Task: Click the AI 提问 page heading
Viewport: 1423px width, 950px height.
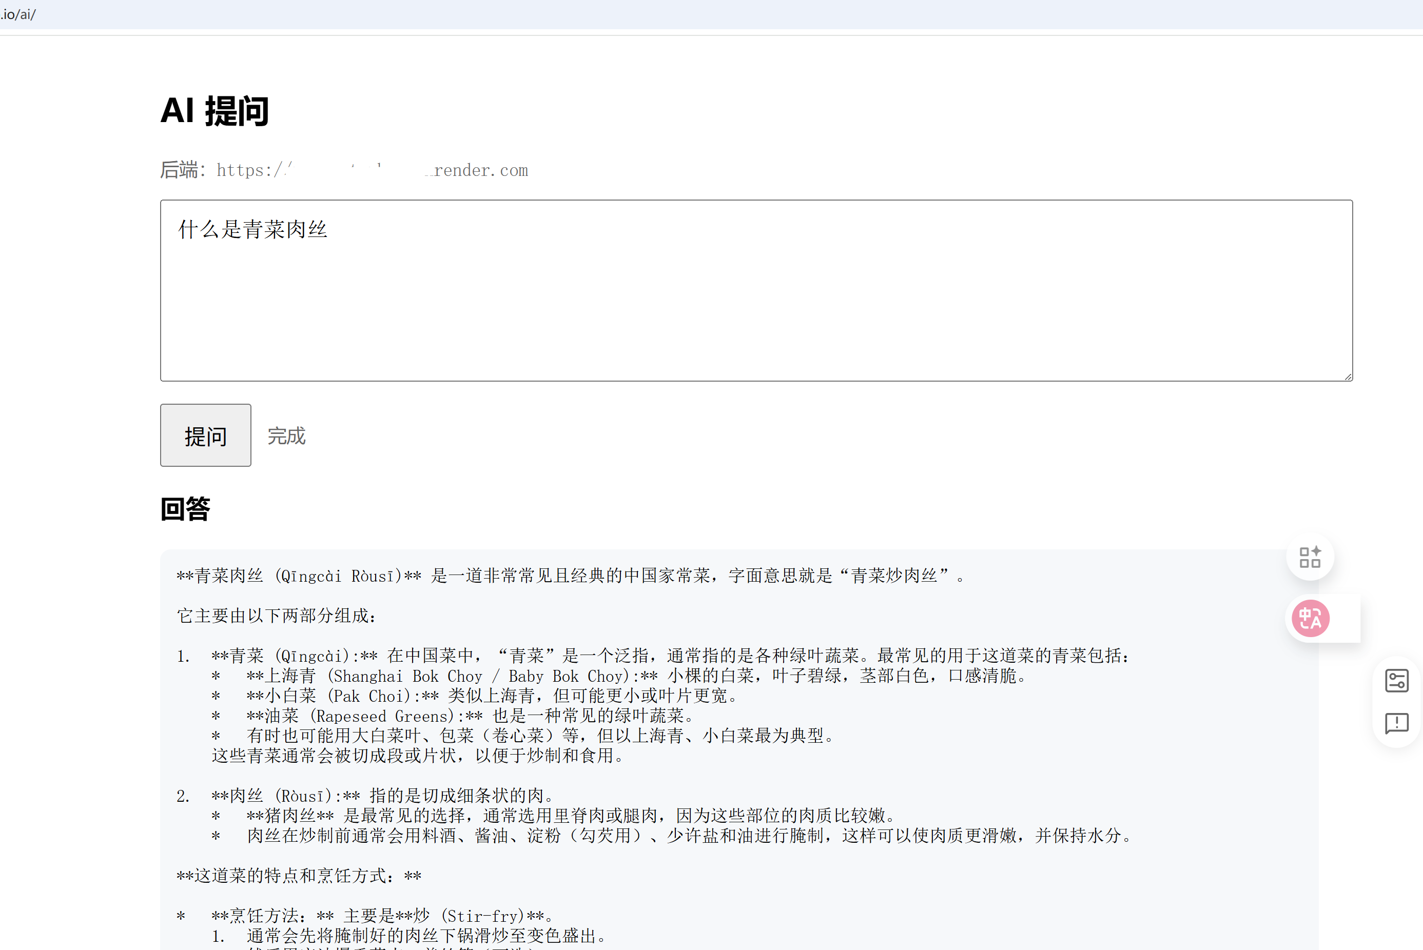Action: point(215,111)
